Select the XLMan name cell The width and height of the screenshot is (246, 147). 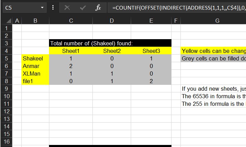[35, 73]
